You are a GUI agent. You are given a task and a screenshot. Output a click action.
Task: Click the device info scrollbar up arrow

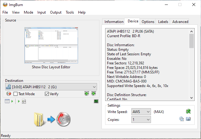point(192,31)
